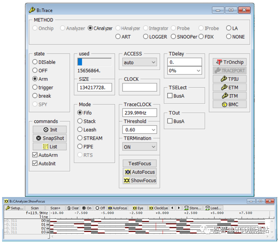Open the BMC benchmark counter window
This screenshot has height=242, width=278.
230,104
